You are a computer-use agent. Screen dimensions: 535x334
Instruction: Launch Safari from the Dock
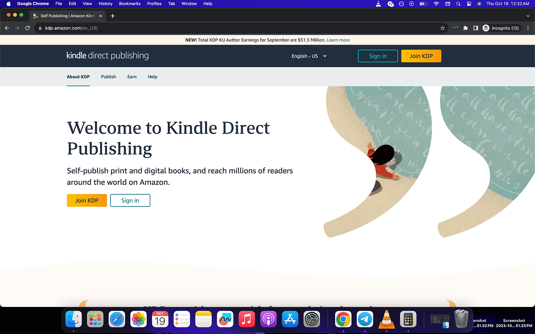point(117,319)
